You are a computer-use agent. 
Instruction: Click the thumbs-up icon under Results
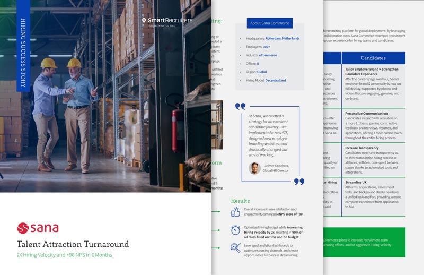tap(236, 212)
